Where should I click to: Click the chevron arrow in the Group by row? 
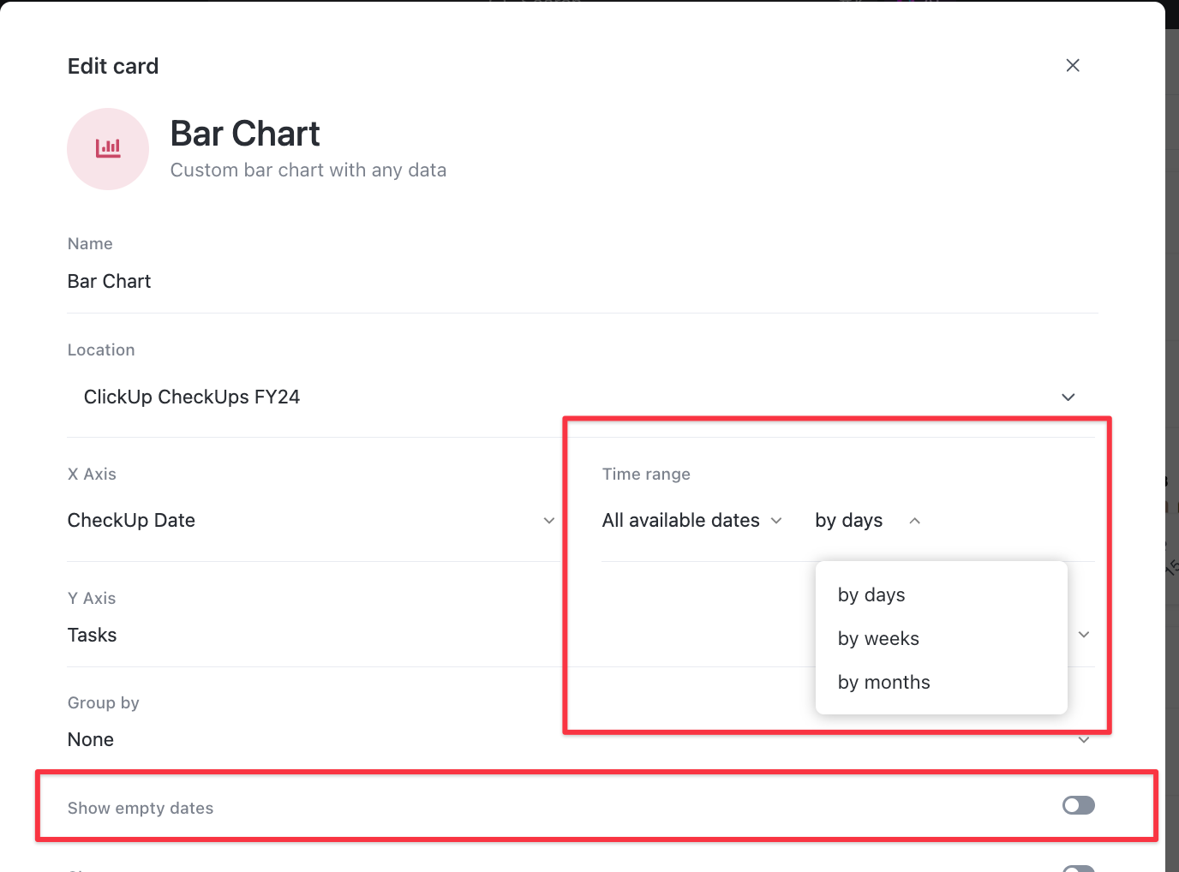pos(1084,740)
